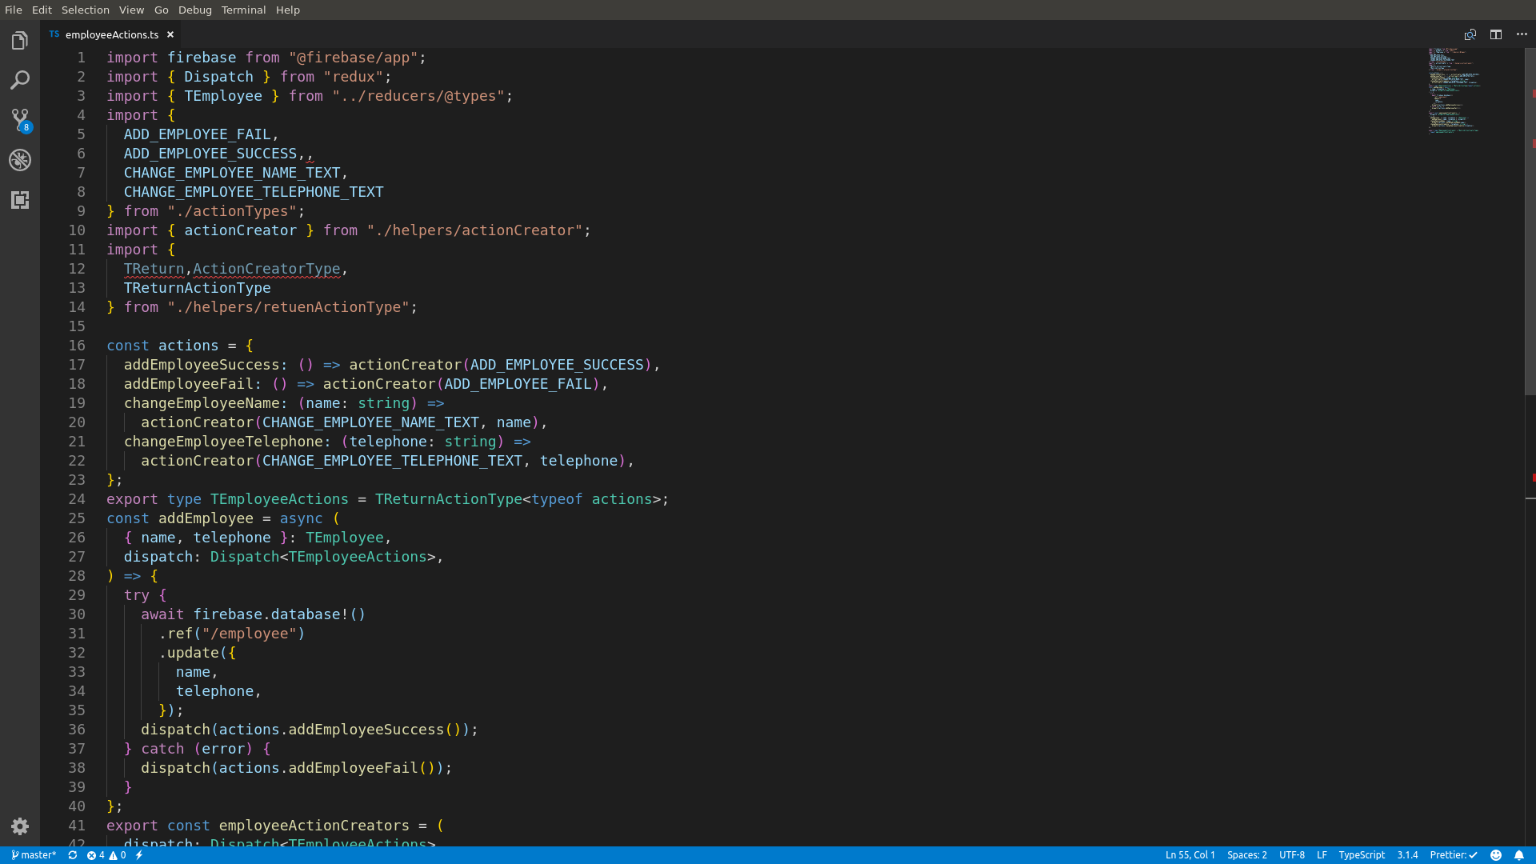Select language mode TypeScript
The width and height of the screenshot is (1536, 864).
1362,855
